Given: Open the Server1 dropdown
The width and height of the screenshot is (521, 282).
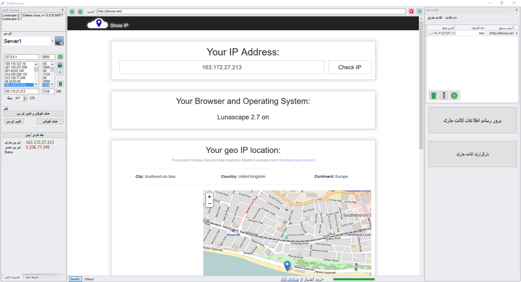Looking at the screenshot, I should 52,41.
